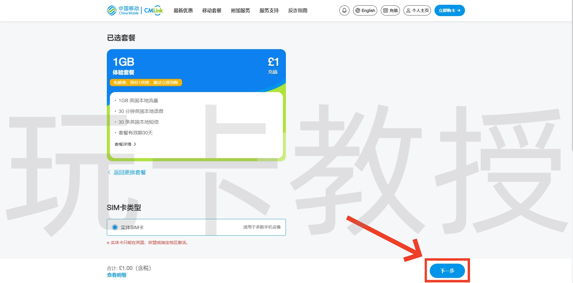Click the 1GB 体验套餐 plan title
The image size is (573, 283).
point(124,66)
